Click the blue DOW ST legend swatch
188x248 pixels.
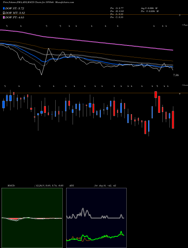tap(4, 8)
